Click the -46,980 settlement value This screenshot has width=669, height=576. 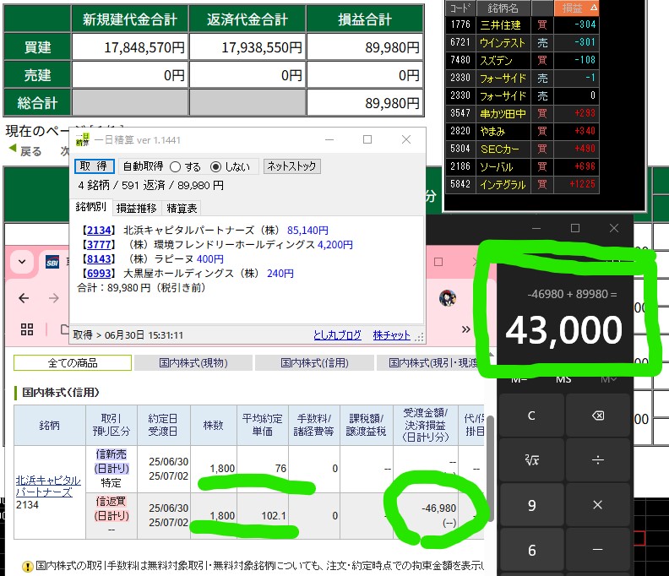[438, 508]
